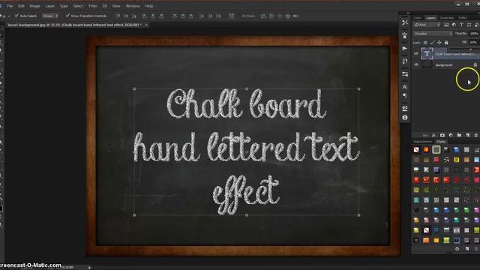Viewport: 480px width, 270px height.
Task: Toggle filter for adjustment layers
Action: click(x=454, y=25)
